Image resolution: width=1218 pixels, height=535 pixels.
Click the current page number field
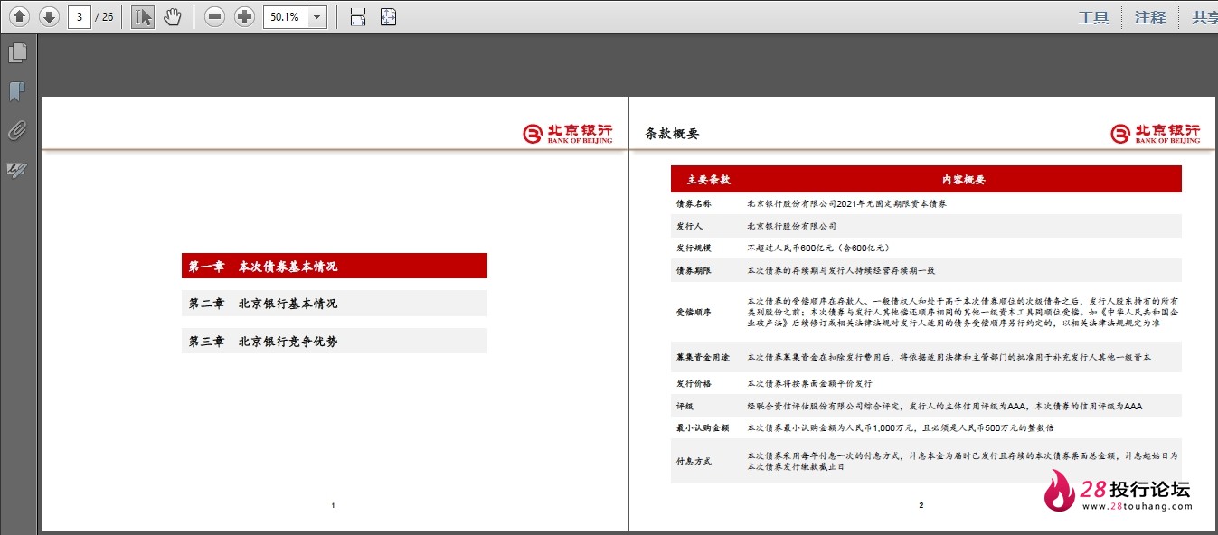pos(80,16)
